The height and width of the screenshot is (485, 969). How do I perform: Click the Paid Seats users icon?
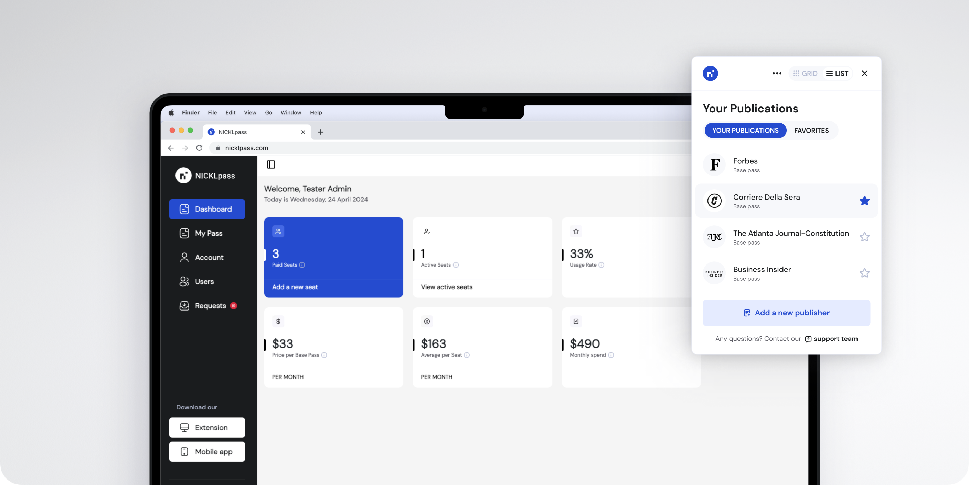tap(278, 231)
